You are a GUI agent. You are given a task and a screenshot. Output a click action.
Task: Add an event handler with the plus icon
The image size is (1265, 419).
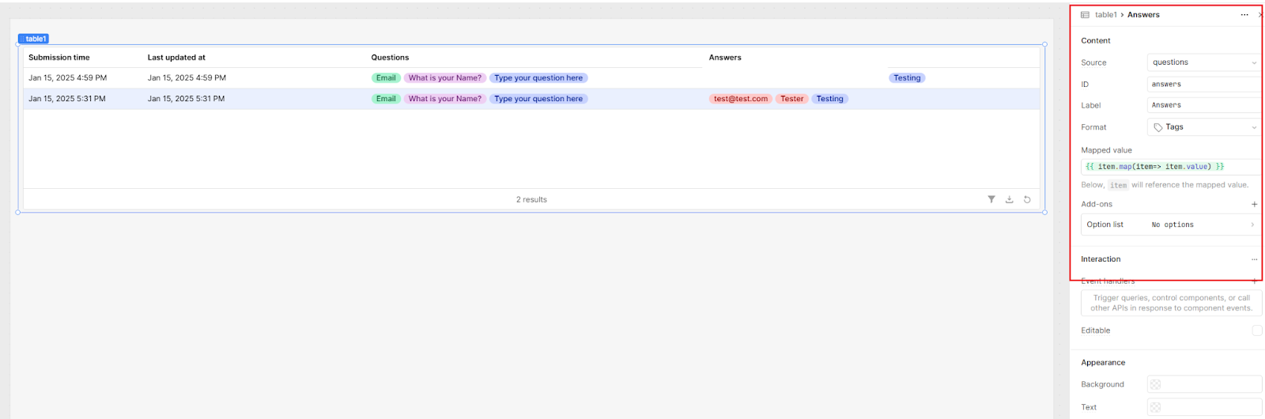click(x=1254, y=281)
